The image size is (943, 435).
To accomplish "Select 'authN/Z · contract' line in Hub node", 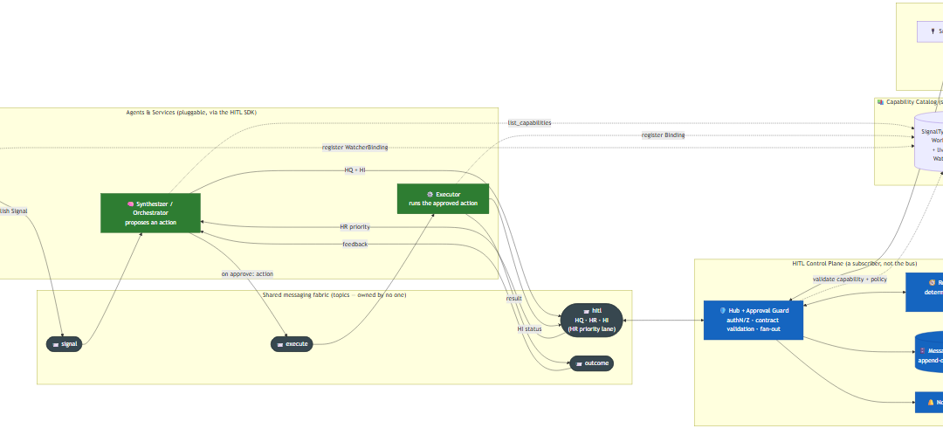I will click(754, 320).
